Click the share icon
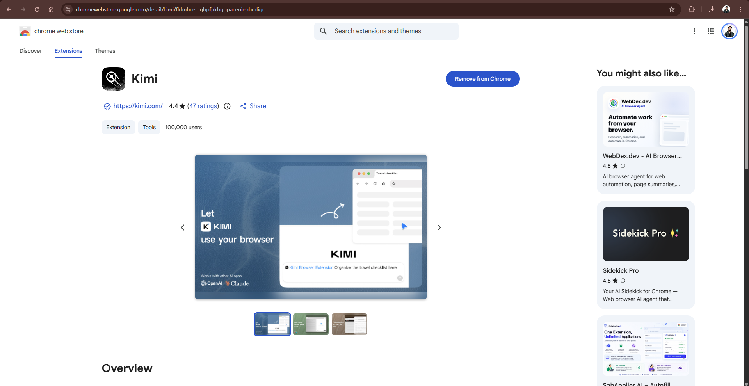The height and width of the screenshot is (386, 749). tap(243, 106)
